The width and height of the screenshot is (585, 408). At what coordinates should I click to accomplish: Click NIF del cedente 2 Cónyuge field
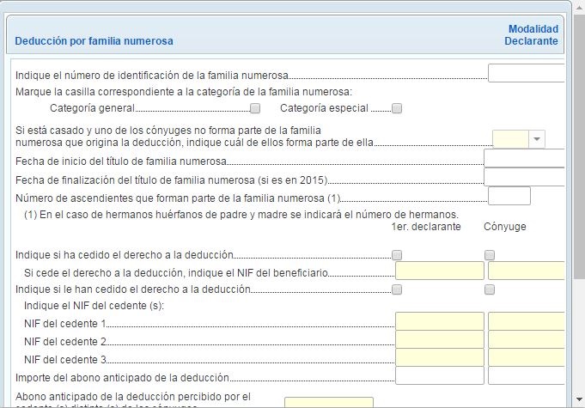pos(526,339)
